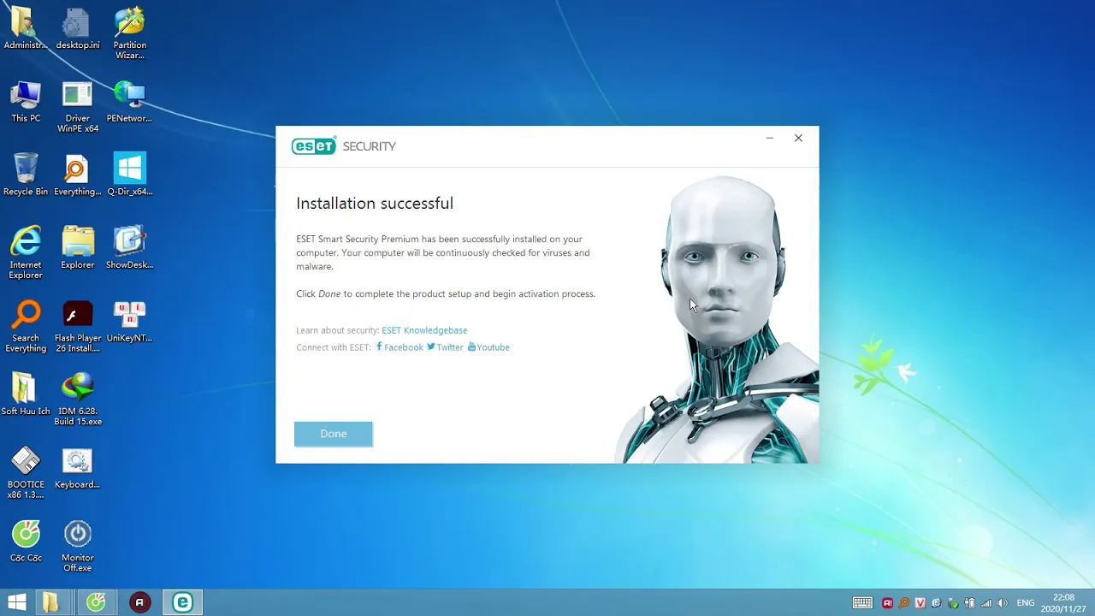
Task: Select the Soft Huu Ich folder
Action: (x=26, y=394)
